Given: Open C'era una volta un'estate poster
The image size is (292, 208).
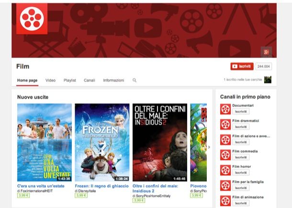Looking at the screenshot, I should pos(45,142).
